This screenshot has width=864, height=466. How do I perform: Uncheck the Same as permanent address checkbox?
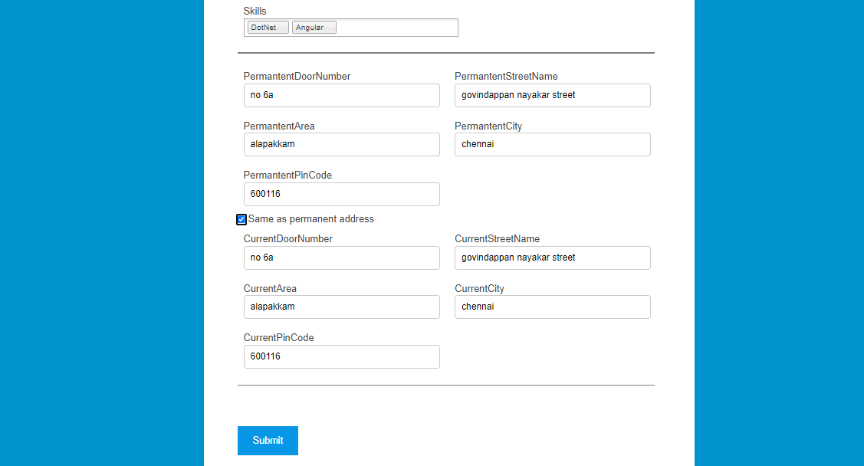(x=241, y=219)
